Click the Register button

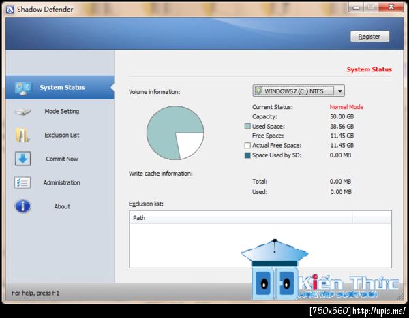pyautogui.click(x=369, y=37)
